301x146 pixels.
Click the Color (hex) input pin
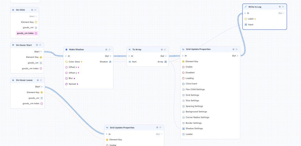pos(66,62)
